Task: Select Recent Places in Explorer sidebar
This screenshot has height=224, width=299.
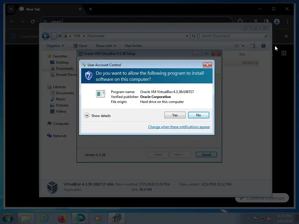Action: click(63, 74)
